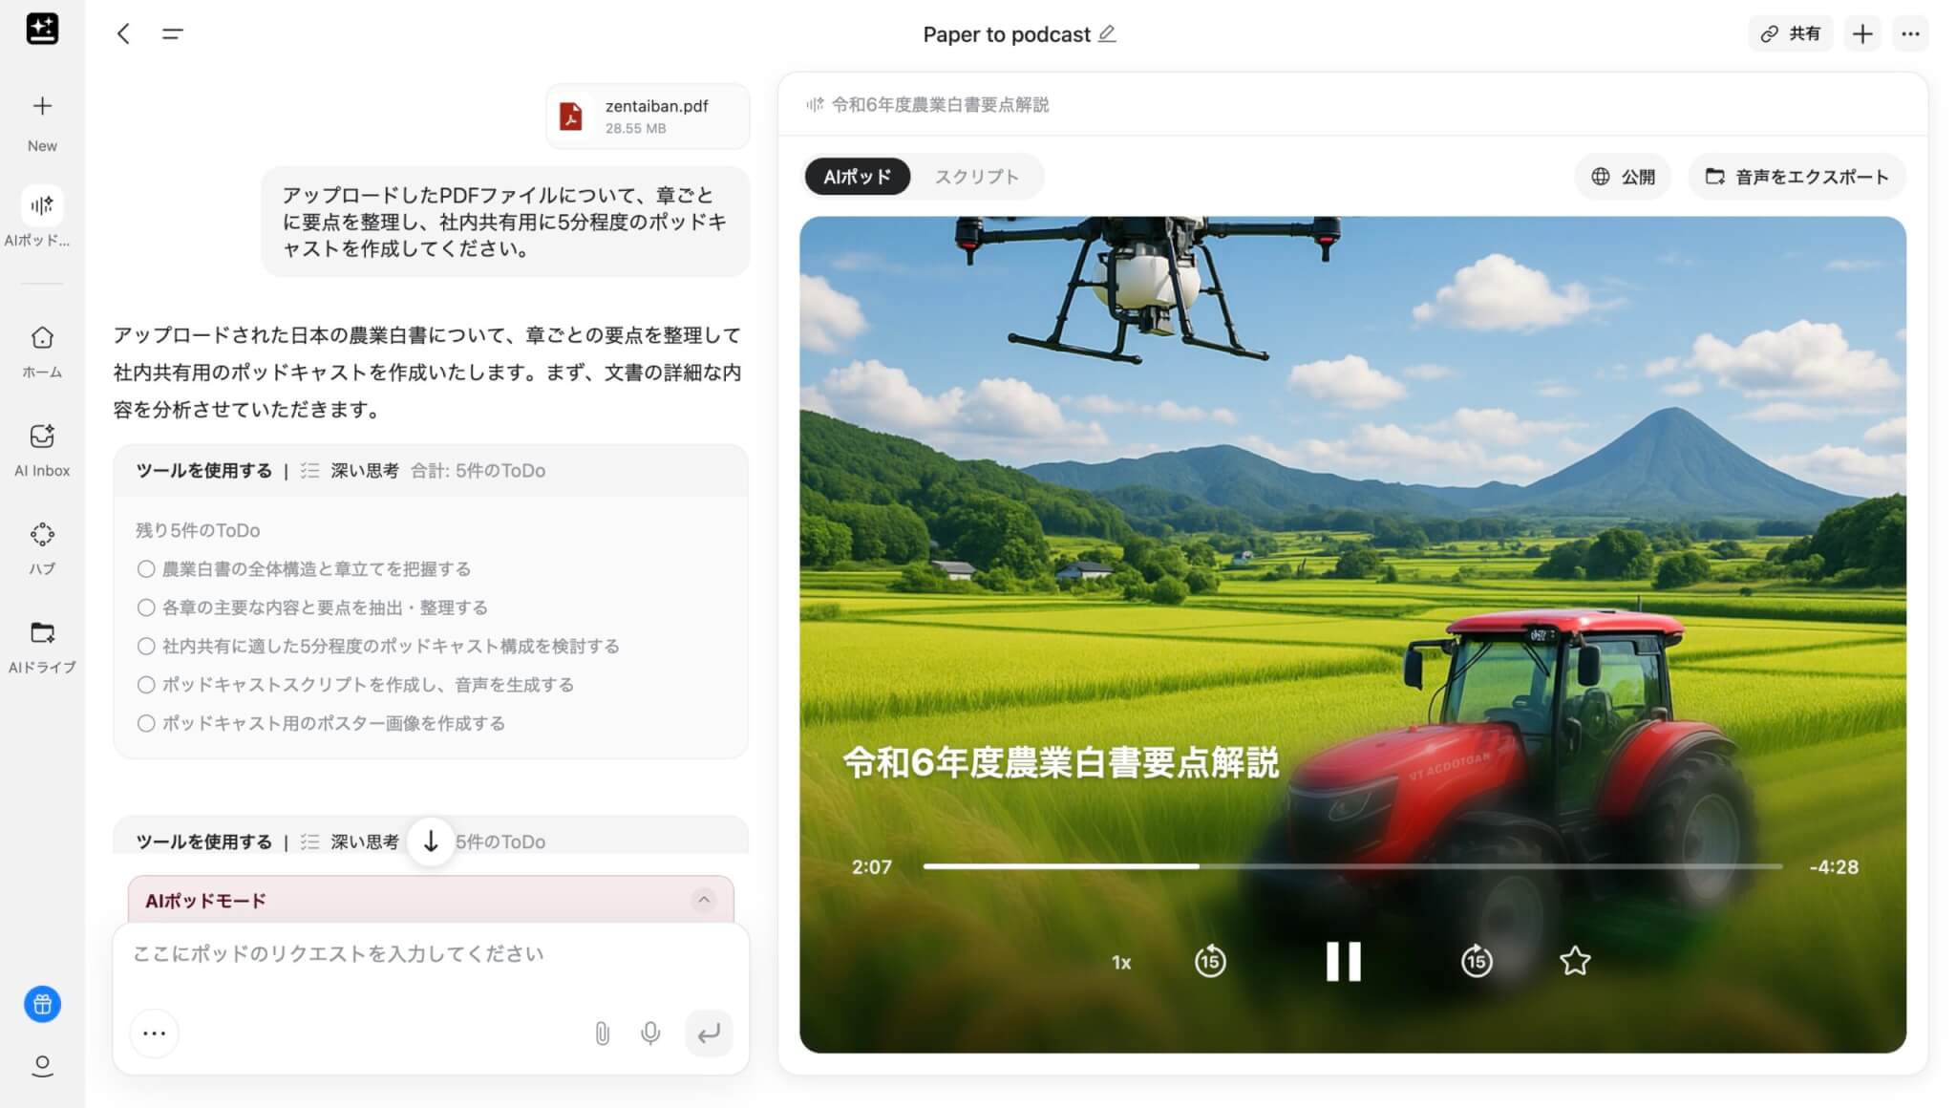Open AI Inbox in sidebar
This screenshot has width=1956, height=1108.
coord(42,449)
